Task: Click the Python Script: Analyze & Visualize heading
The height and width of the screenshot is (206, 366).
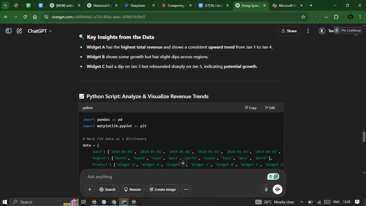Action: click(147, 96)
